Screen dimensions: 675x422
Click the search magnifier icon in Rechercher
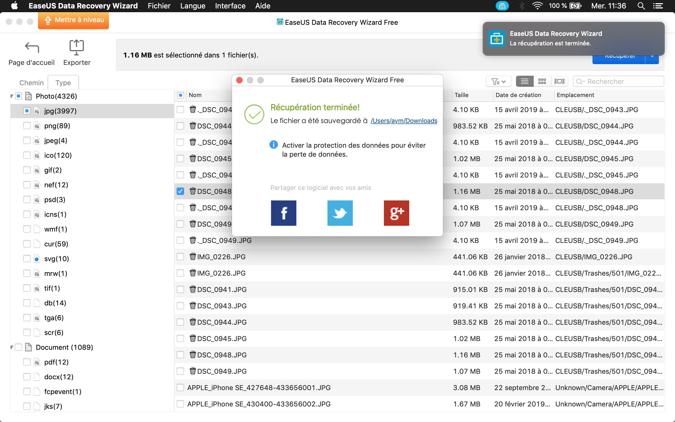pos(580,81)
